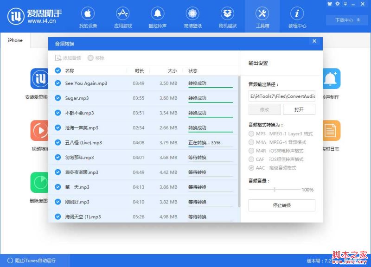Uncheck 沧海一声笑.mp3 checkbox
This screenshot has width=371, height=267.
click(x=58, y=128)
